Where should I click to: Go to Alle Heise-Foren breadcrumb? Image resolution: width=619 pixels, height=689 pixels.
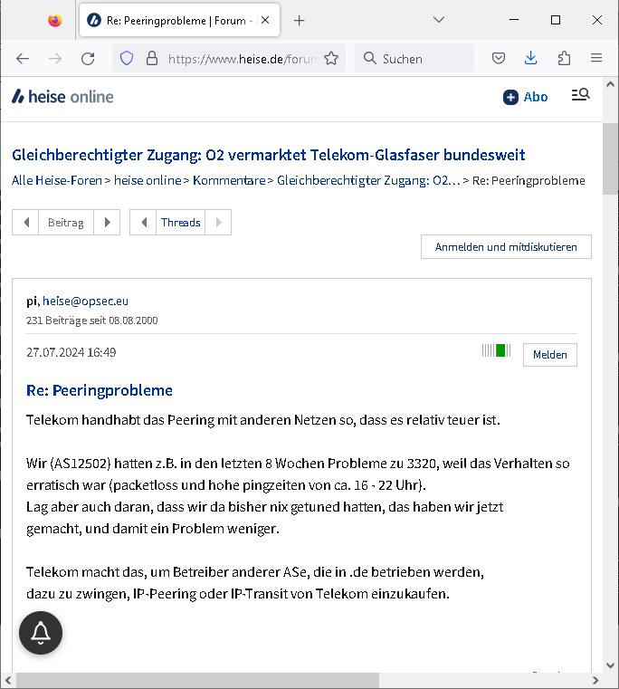(x=57, y=180)
